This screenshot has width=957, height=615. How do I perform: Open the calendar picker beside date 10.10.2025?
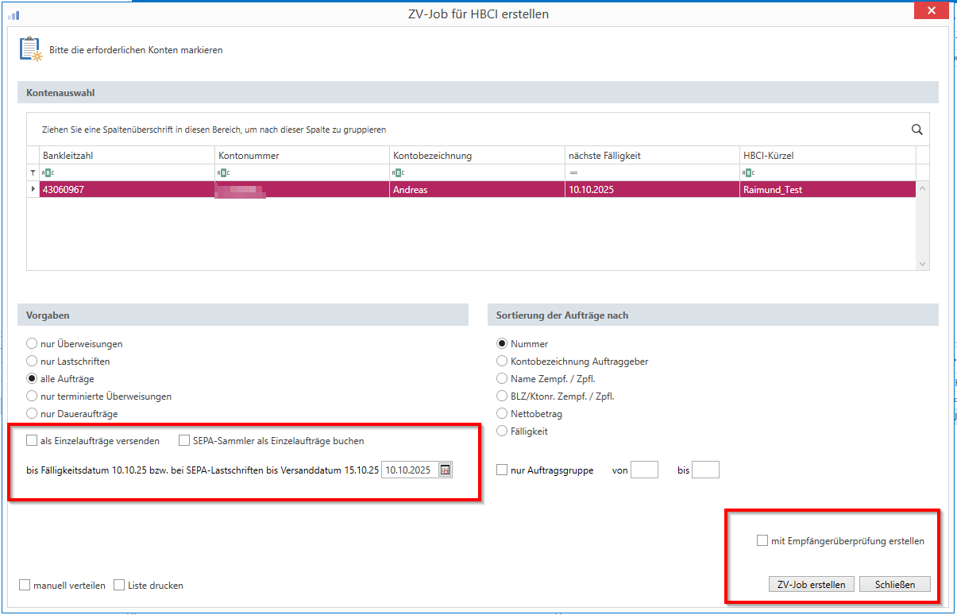(445, 470)
